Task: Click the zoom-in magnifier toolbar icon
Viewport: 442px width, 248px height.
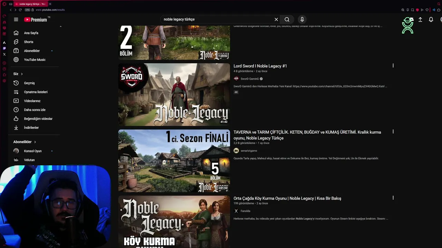Action: pyautogui.click(x=403, y=10)
